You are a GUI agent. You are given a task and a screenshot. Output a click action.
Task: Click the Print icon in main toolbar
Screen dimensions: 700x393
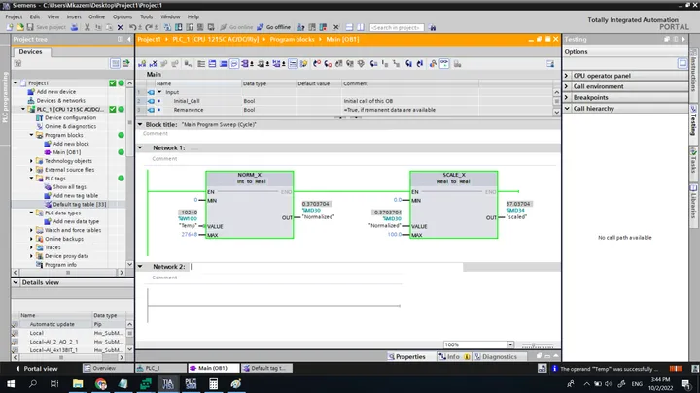click(74, 27)
